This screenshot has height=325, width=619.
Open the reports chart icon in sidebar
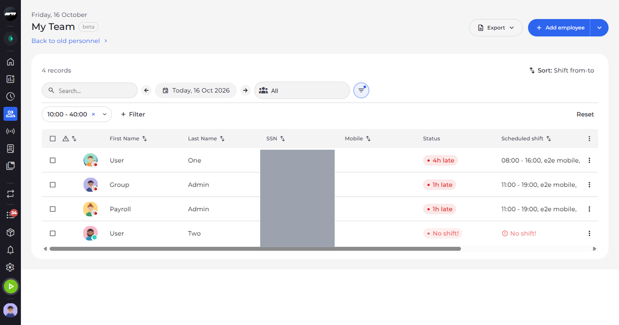pyautogui.click(x=10, y=79)
